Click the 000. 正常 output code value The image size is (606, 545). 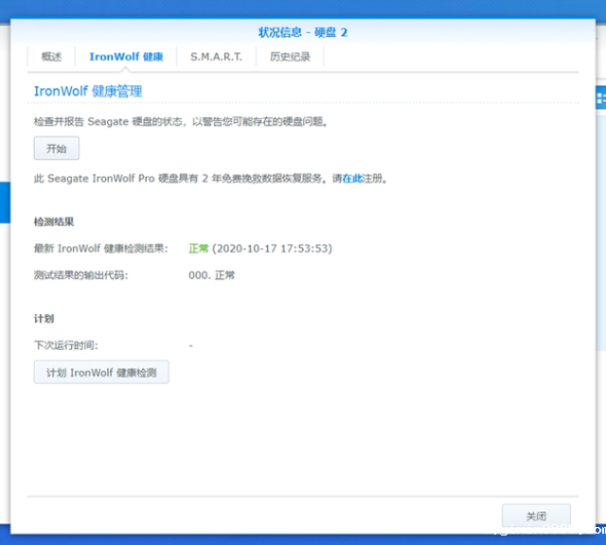[x=211, y=275]
